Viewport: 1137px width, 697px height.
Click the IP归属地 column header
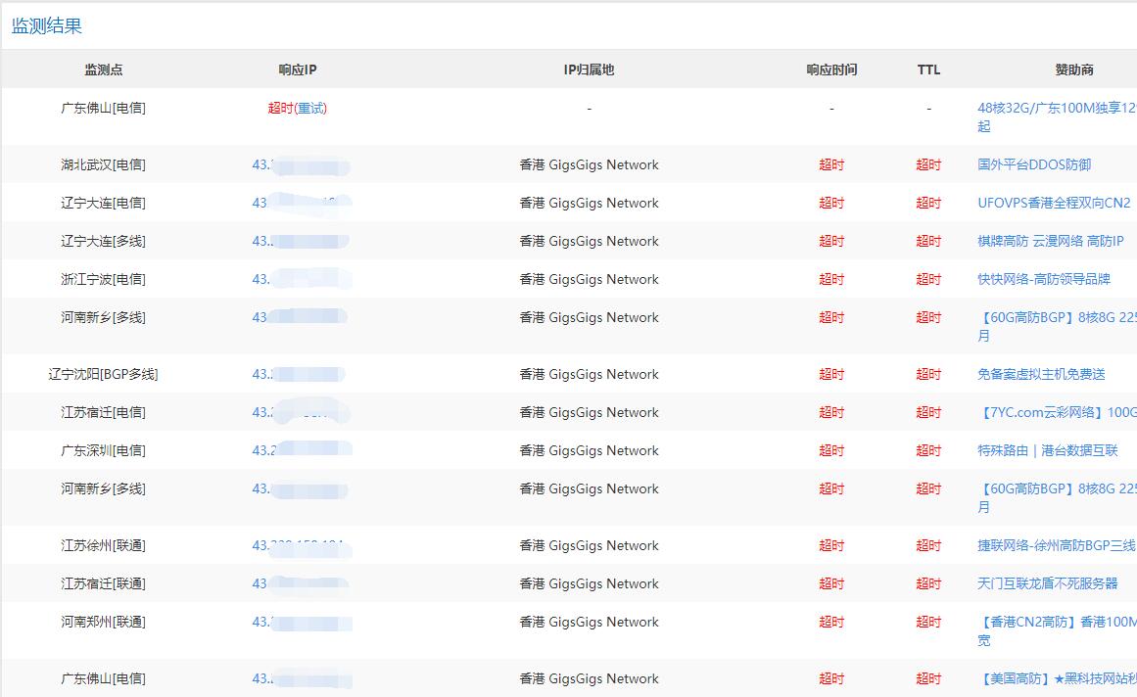click(x=589, y=70)
